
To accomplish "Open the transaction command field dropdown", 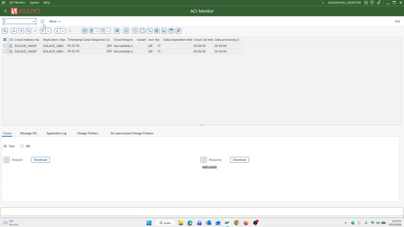I will pos(34,21).
